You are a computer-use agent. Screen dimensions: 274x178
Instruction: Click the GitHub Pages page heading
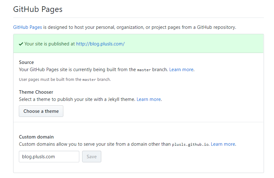tap(38, 9)
